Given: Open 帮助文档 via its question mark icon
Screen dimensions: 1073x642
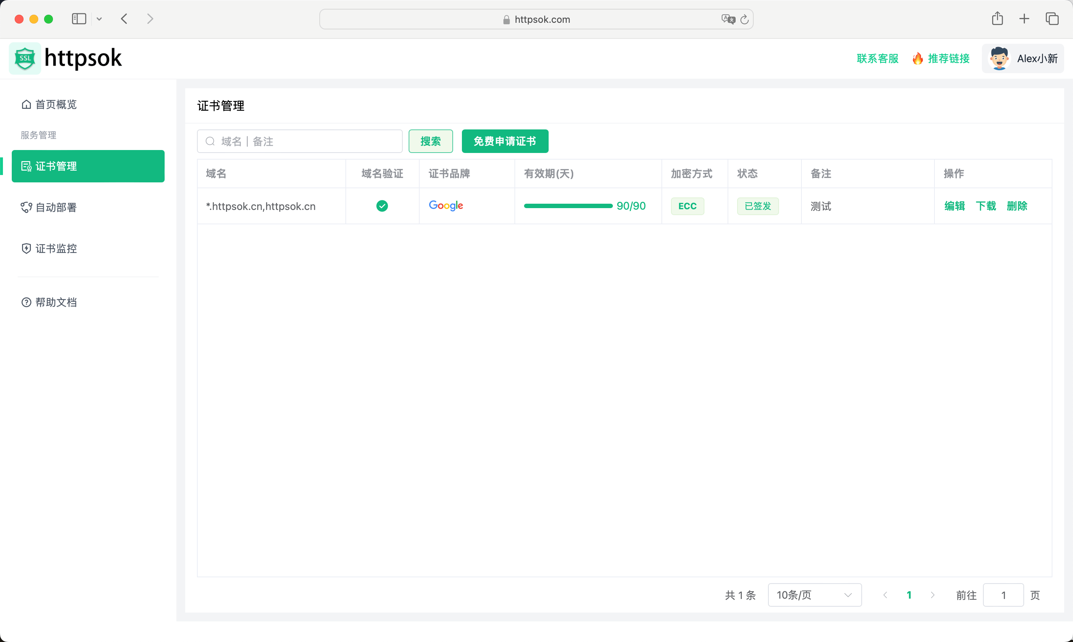Looking at the screenshot, I should 26,302.
